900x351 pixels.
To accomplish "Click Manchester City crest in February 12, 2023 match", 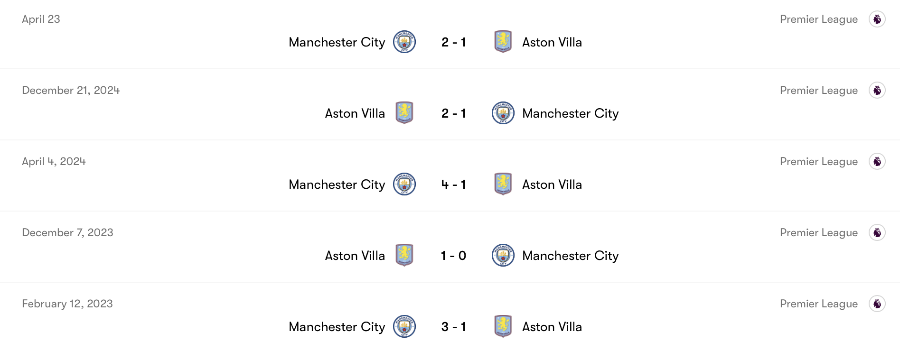I will point(404,326).
